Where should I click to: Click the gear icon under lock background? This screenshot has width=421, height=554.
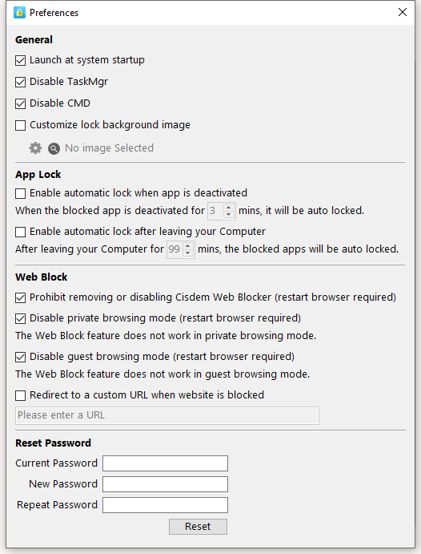(x=35, y=148)
